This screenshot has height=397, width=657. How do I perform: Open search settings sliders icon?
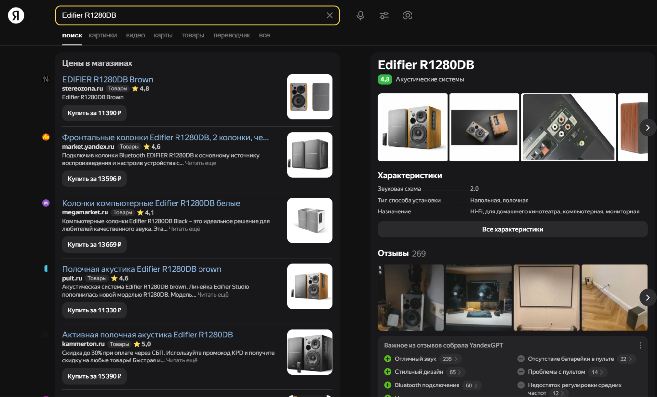pyautogui.click(x=384, y=15)
